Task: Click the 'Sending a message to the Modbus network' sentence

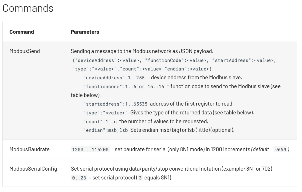Action: tap(142, 51)
